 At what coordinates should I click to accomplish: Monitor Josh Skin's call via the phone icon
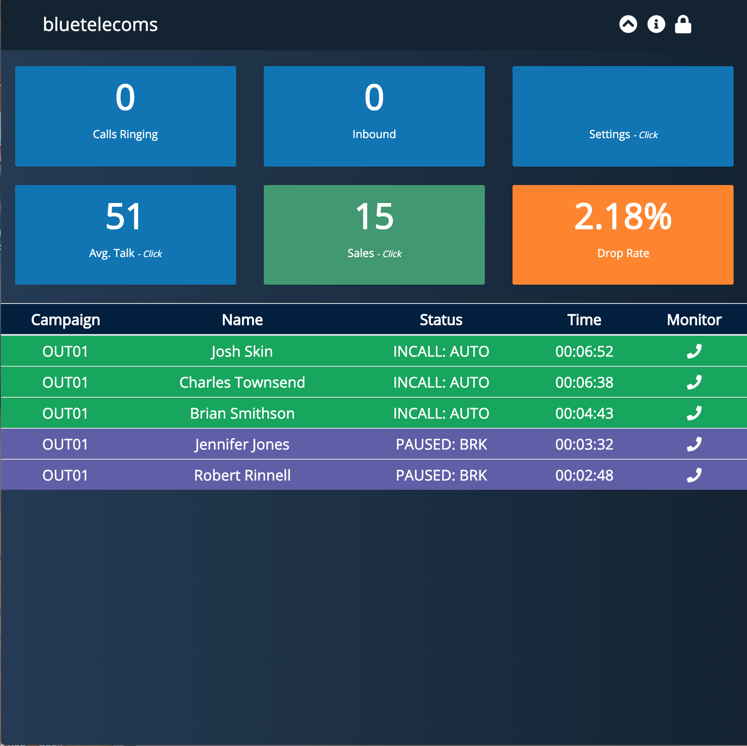click(694, 351)
